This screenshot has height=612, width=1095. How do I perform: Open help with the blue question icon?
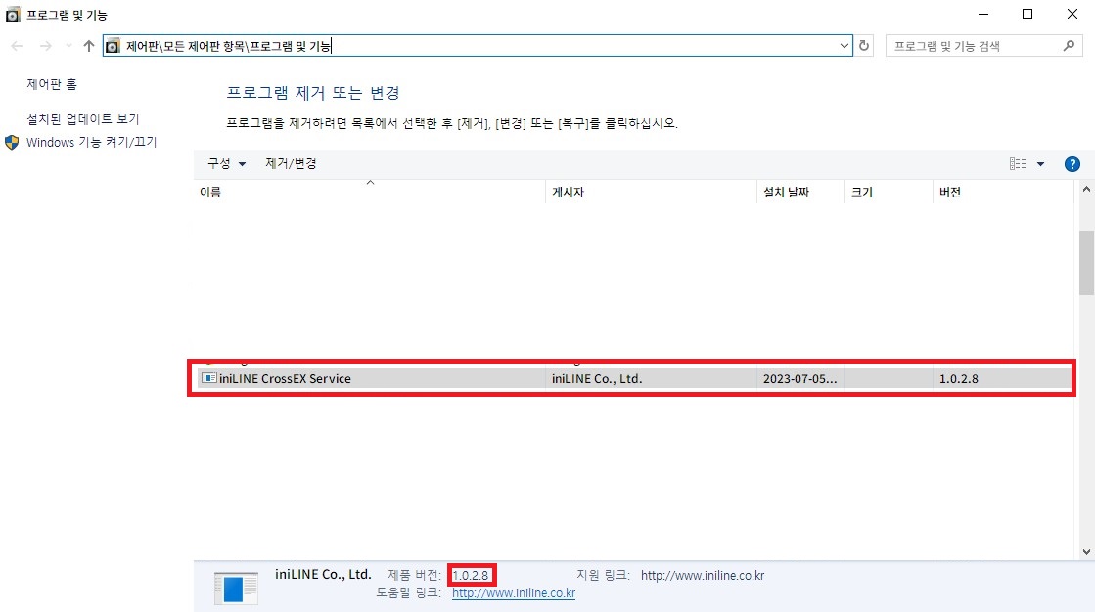coord(1072,164)
